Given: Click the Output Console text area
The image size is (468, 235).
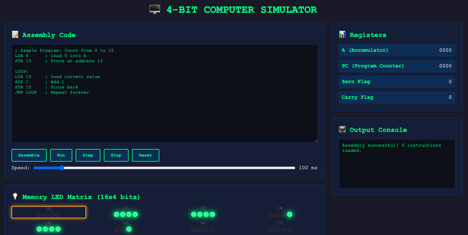Looking at the screenshot, I should (x=397, y=164).
